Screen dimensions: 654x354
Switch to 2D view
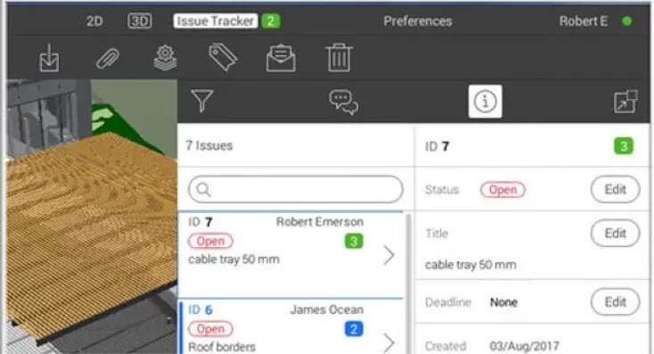(94, 21)
